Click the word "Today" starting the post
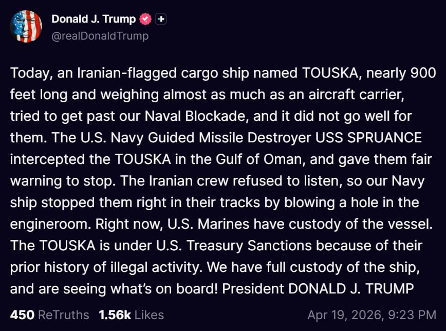Viewport: 446px width, 331px height. [28, 73]
